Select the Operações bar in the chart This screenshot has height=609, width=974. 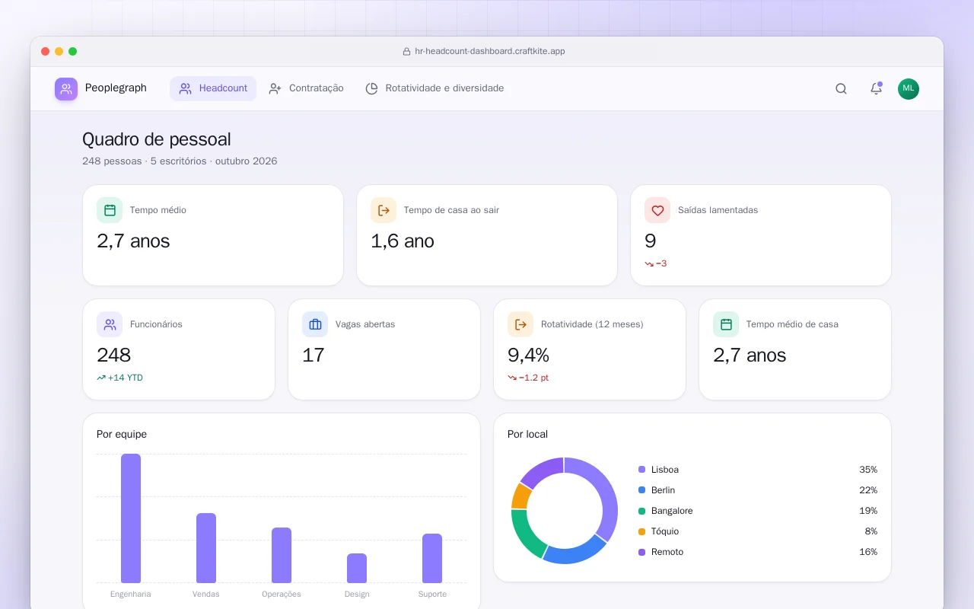pyautogui.click(x=282, y=555)
